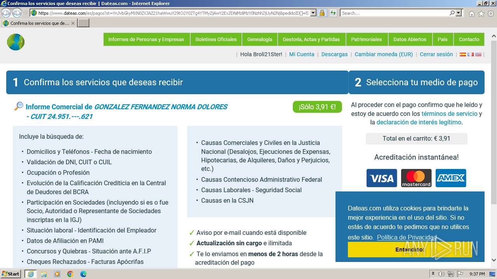Open the Datos Abiertos menu

pyautogui.click(x=410, y=39)
